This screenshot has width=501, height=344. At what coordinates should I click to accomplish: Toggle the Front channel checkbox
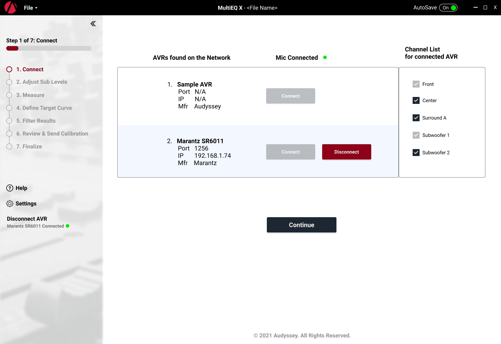point(416,84)
